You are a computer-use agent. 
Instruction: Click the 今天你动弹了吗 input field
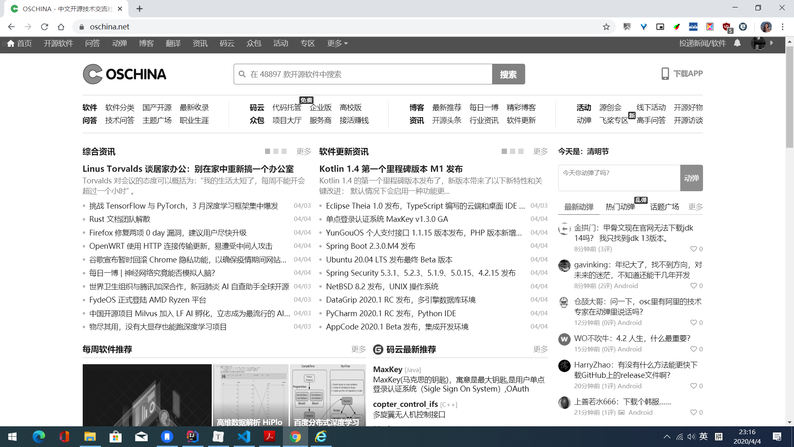pyautogui.click(x=619, y=178)
